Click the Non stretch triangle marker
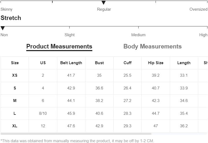 point(3,28)
